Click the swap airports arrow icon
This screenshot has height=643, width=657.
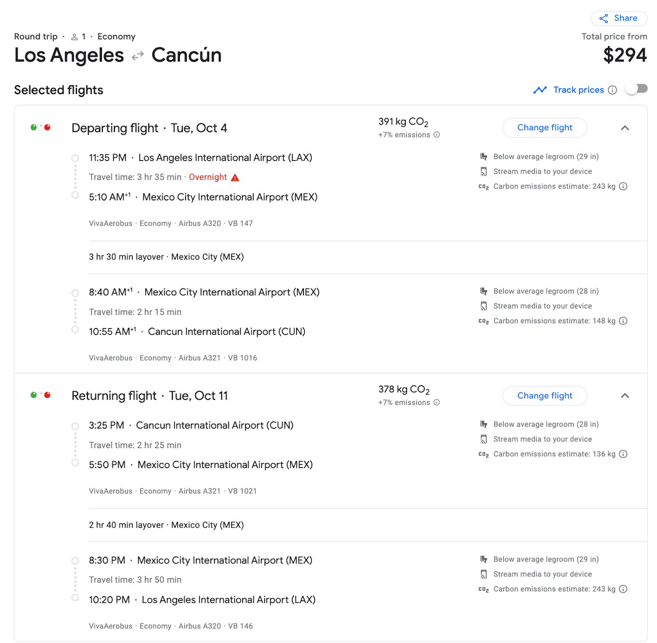point(138,55)
